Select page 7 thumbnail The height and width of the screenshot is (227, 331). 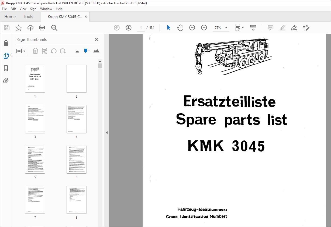point(35,200)
